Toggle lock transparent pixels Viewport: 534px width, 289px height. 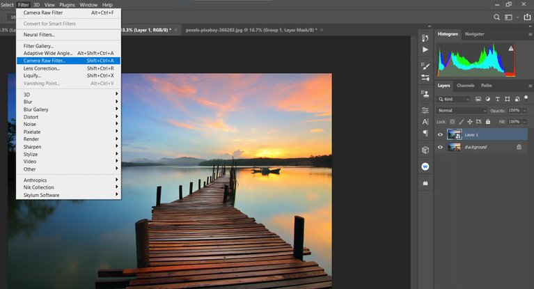pos(453,122)
